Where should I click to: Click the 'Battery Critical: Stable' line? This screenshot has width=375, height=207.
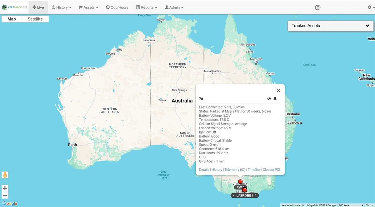[215, 140]
